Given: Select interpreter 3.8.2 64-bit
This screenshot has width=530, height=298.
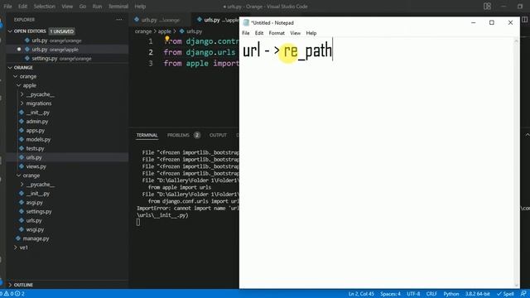Looking at the screenshot, I should point(477,294).
